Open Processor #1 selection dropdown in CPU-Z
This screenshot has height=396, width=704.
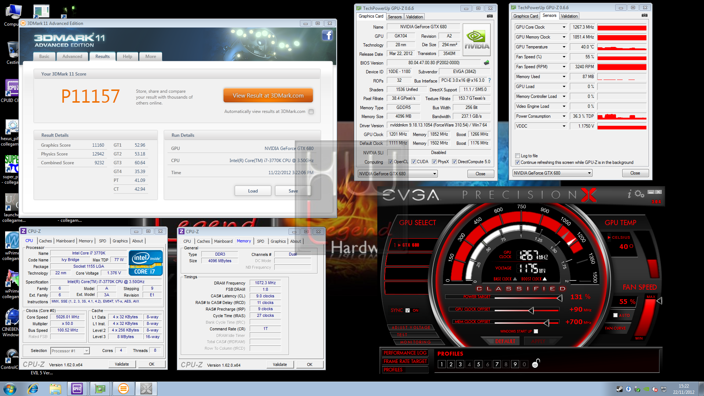point(70,351)
